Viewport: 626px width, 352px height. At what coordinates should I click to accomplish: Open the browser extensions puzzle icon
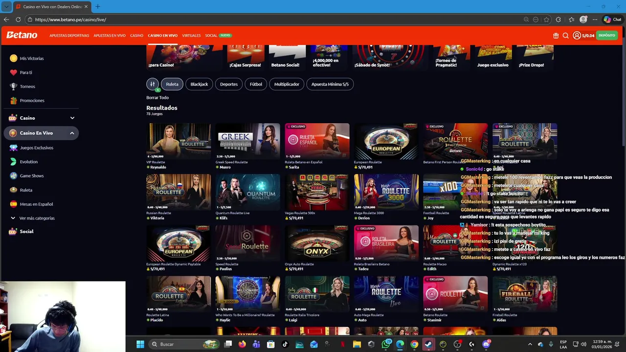559,20
